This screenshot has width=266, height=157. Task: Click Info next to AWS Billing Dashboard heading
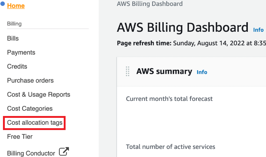pos(258,30)
